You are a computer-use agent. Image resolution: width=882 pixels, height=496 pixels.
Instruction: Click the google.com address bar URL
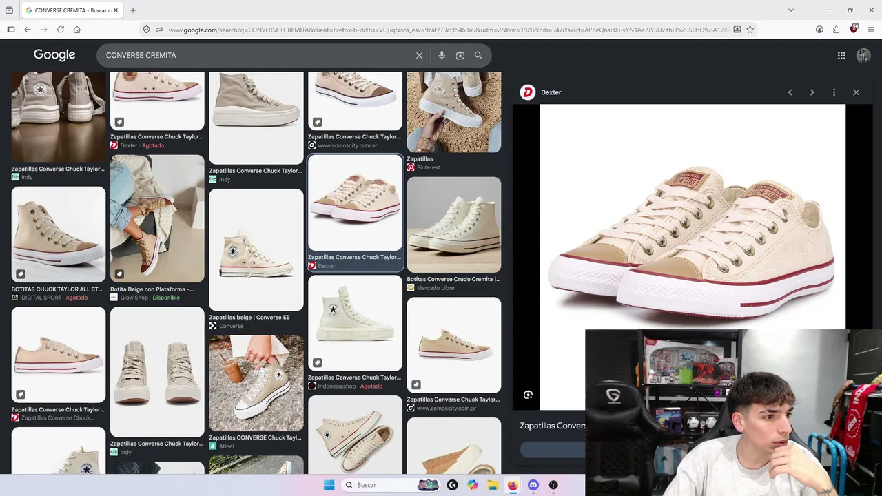pos(448,30)
